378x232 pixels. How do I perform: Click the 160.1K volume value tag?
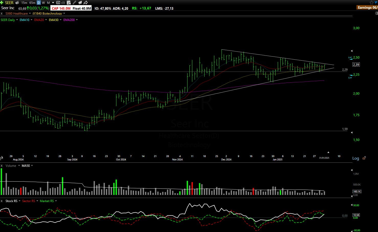[357, 191]
